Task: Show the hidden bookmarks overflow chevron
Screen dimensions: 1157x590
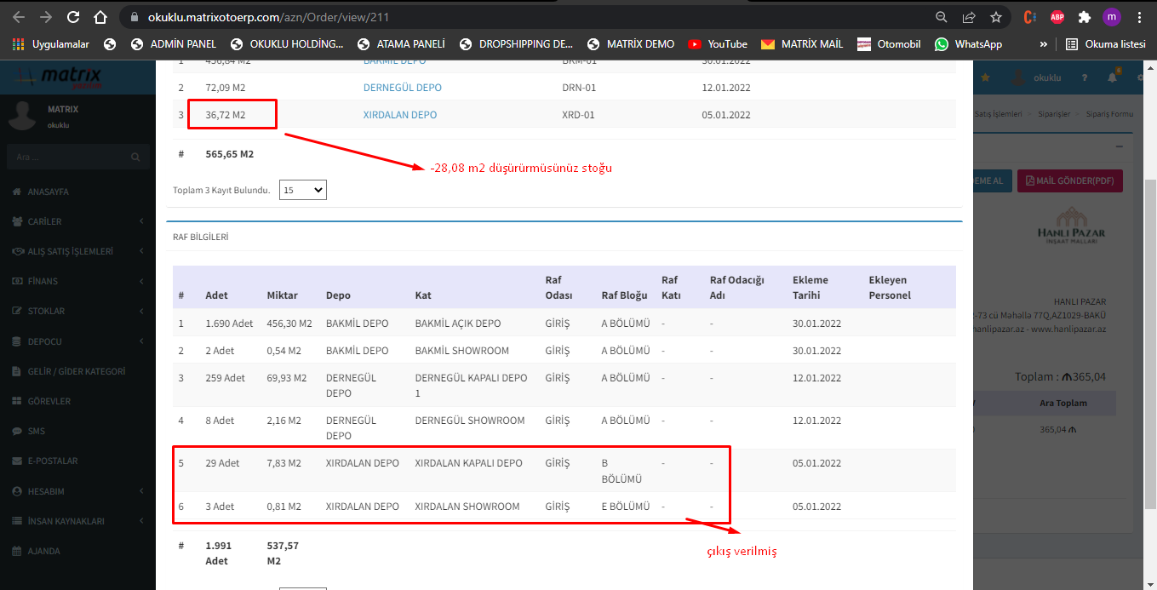Action: (1044, 44)
